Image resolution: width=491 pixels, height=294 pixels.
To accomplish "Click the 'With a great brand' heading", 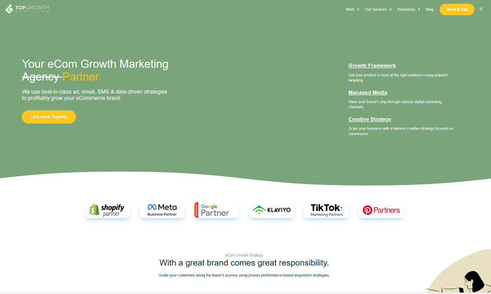I will 244,263.
